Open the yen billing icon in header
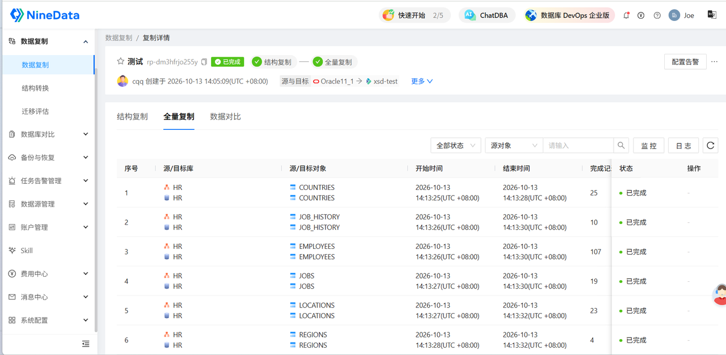This screenshot has height=355, width=726. [x=641, y=15]
